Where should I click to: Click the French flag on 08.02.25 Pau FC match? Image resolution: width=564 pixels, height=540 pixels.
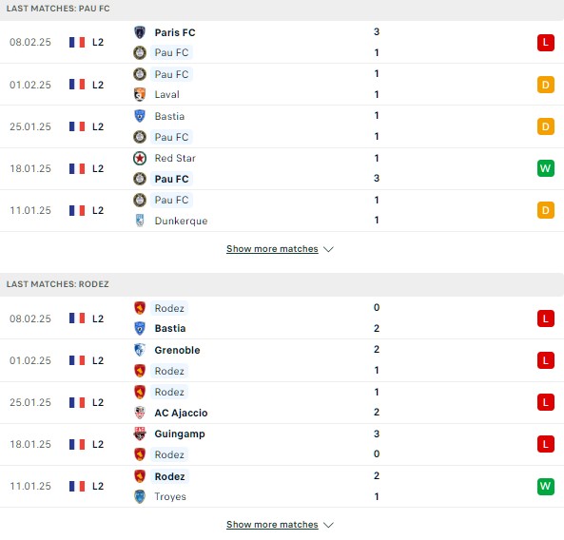click(x=77, y=43)
